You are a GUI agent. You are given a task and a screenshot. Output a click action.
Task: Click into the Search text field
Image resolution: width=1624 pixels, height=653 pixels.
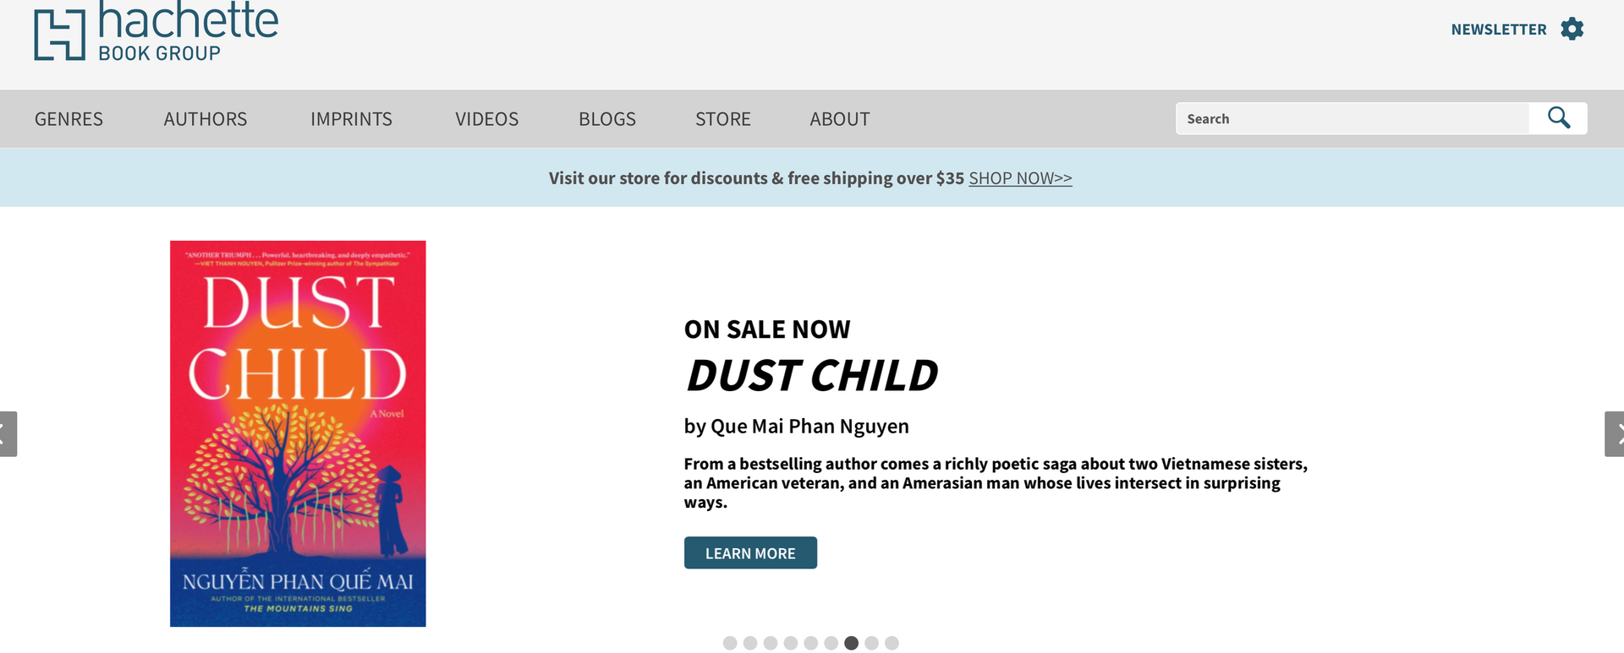[1352, 119]
